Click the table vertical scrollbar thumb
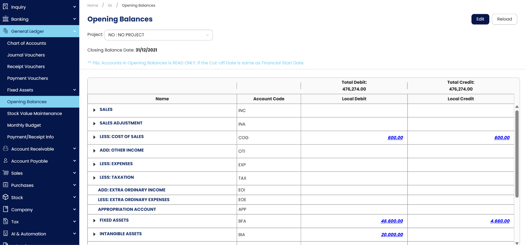The image size is (526, 245). click(x=517, y=154)
